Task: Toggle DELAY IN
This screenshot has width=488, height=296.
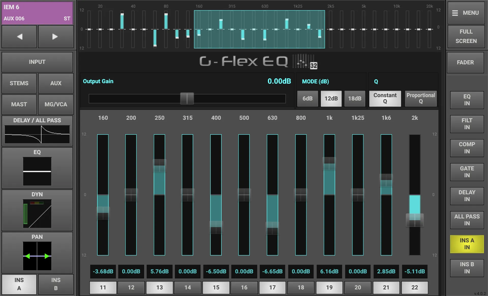Action: coord(467,196)
